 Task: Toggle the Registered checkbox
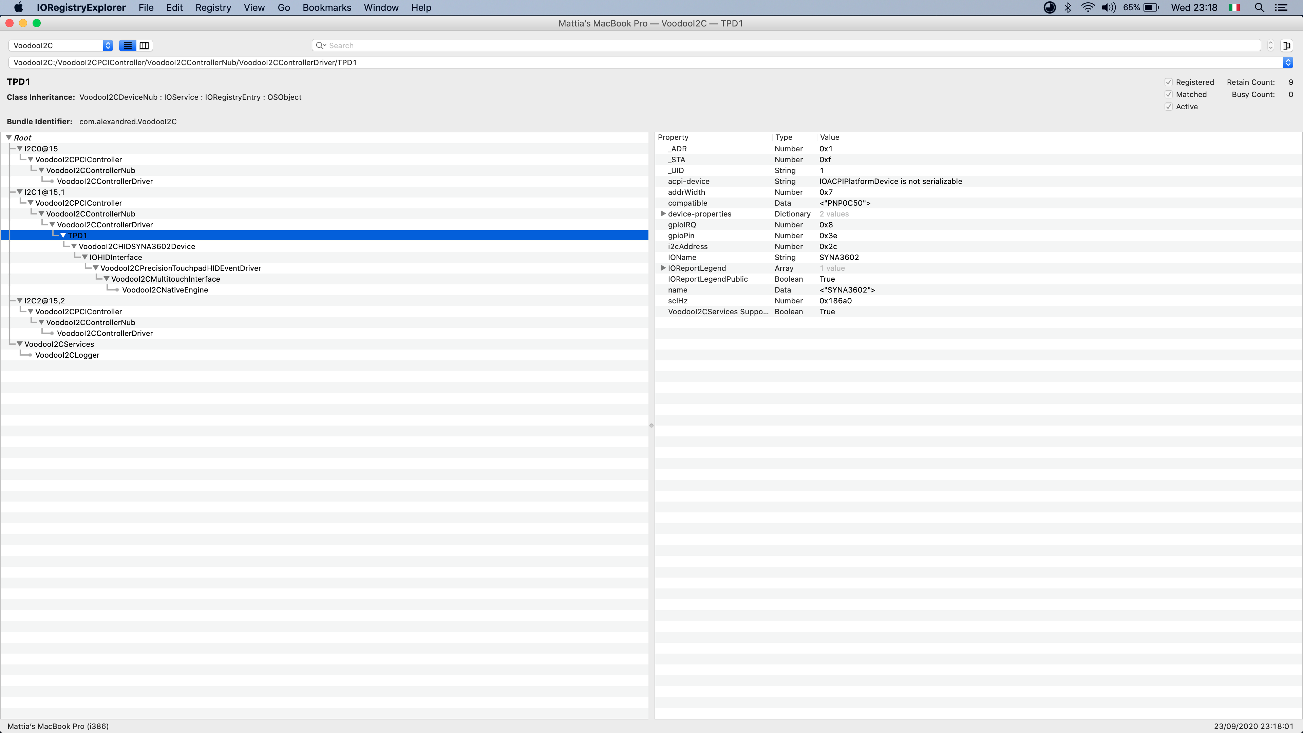pyautogui.click(x=1168, y=82)
